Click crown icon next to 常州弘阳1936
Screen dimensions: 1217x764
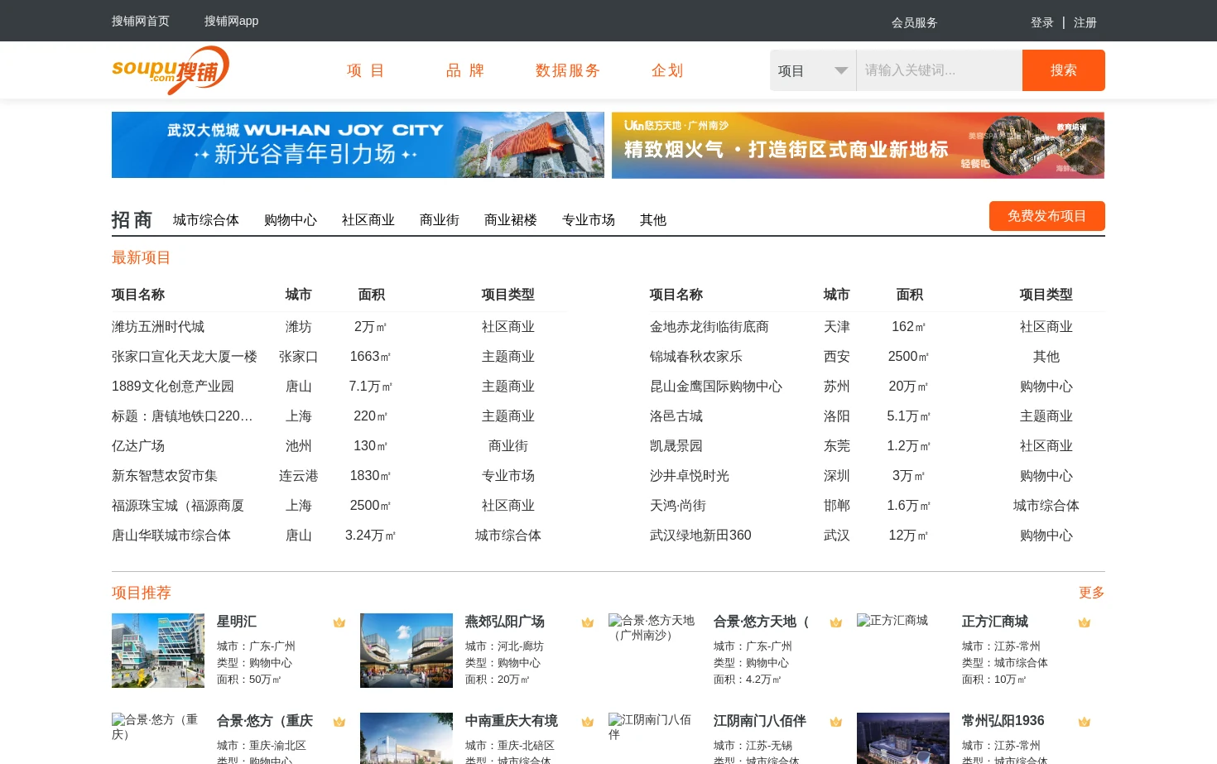coord(1085,722)
